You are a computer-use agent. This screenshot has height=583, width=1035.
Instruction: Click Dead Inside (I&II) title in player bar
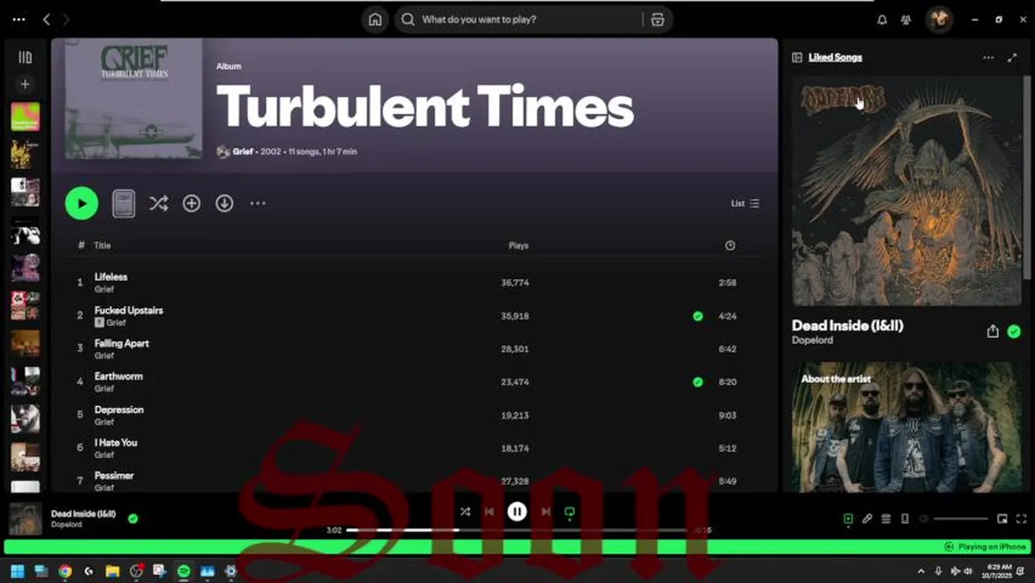point(83,513)
